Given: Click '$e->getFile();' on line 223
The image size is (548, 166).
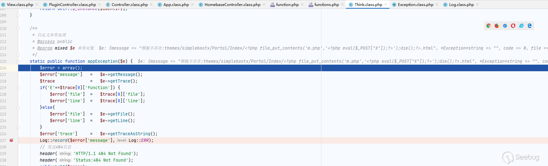Looking at the screenshot, I should point(117,114).
